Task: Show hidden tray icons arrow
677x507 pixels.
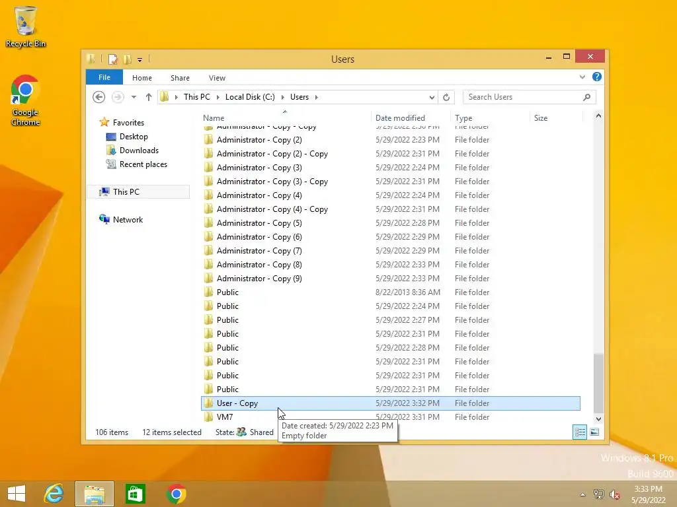Action: [x=583, y=494]
